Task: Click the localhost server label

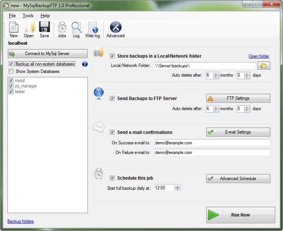Action: point(18,43)
